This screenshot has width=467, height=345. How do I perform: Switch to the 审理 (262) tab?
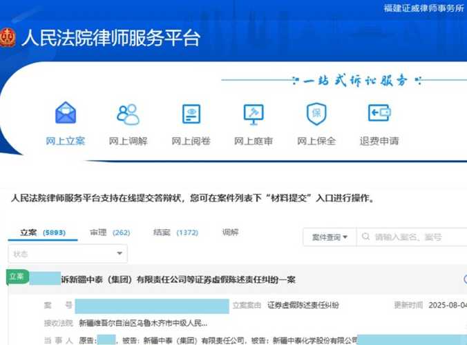pyautogui.click(x=110, y=233)
